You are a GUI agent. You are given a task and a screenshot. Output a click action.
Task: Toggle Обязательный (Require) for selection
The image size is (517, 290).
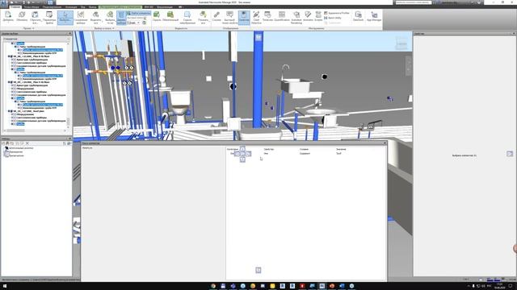[x=170, y=16]
